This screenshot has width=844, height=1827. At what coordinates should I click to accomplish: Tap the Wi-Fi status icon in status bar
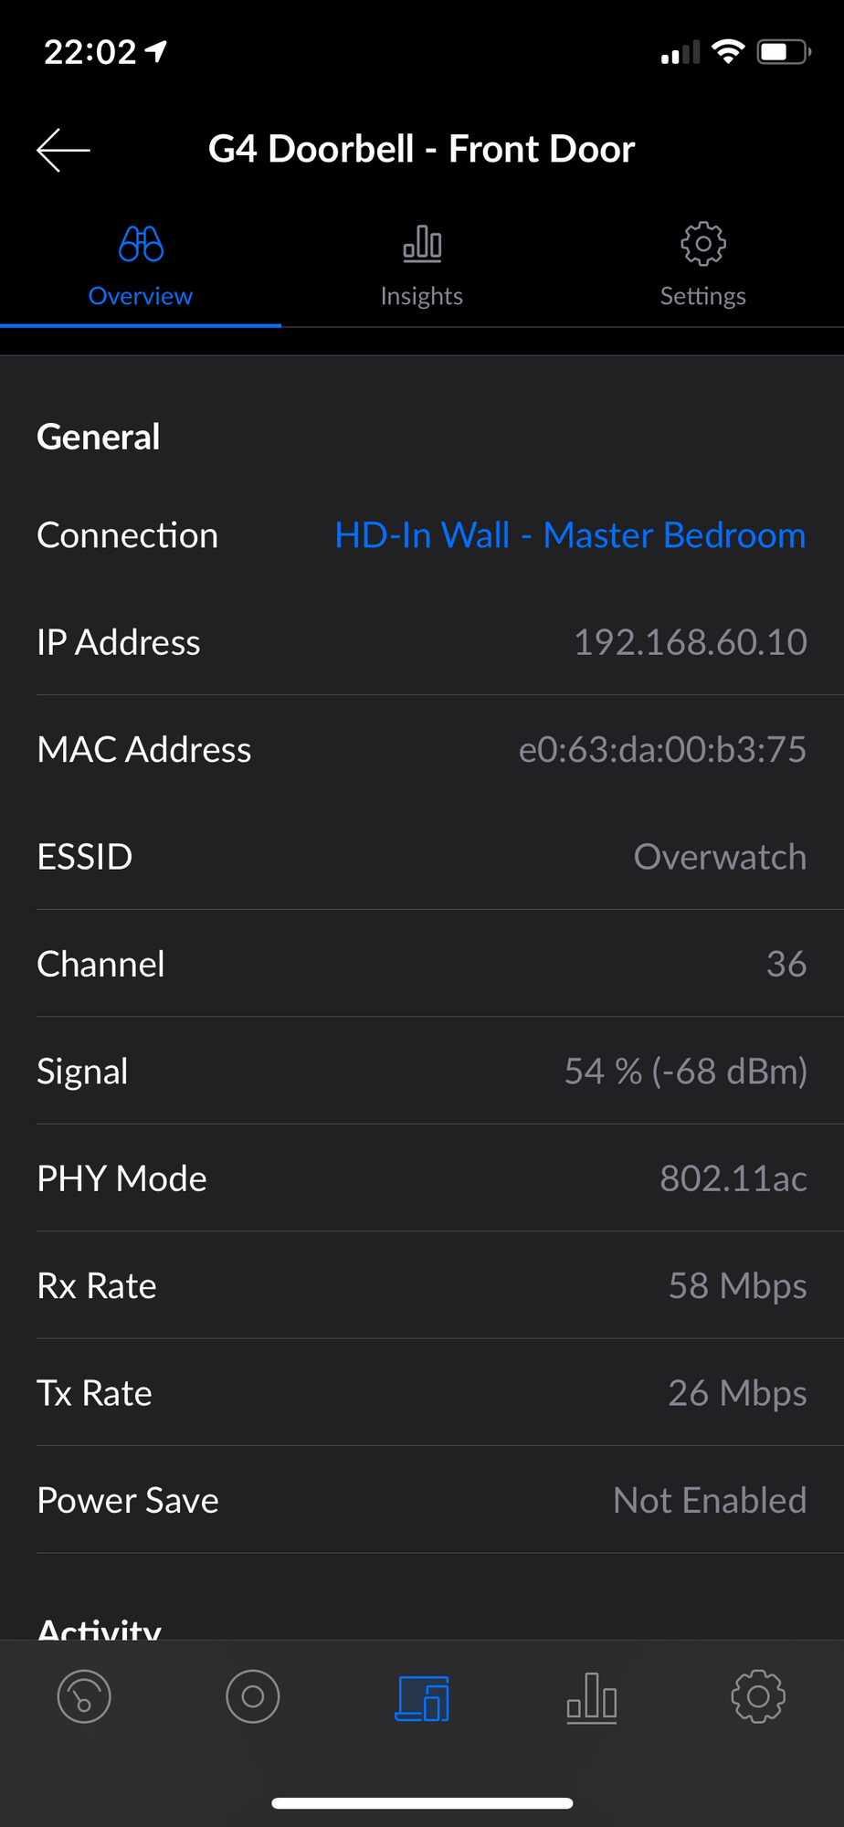(728, 52)
